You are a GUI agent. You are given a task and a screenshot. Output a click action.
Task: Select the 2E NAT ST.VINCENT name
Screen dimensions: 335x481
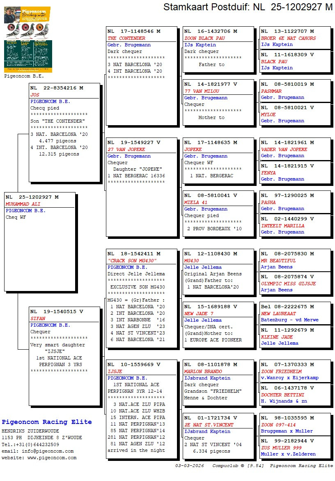point(209,425)
